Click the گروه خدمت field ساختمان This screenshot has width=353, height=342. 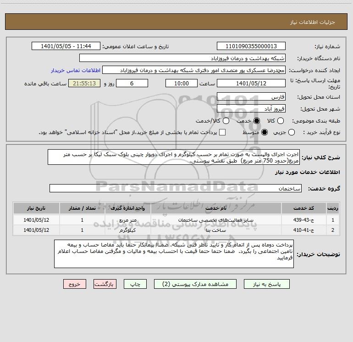click(x=176, y=188)
